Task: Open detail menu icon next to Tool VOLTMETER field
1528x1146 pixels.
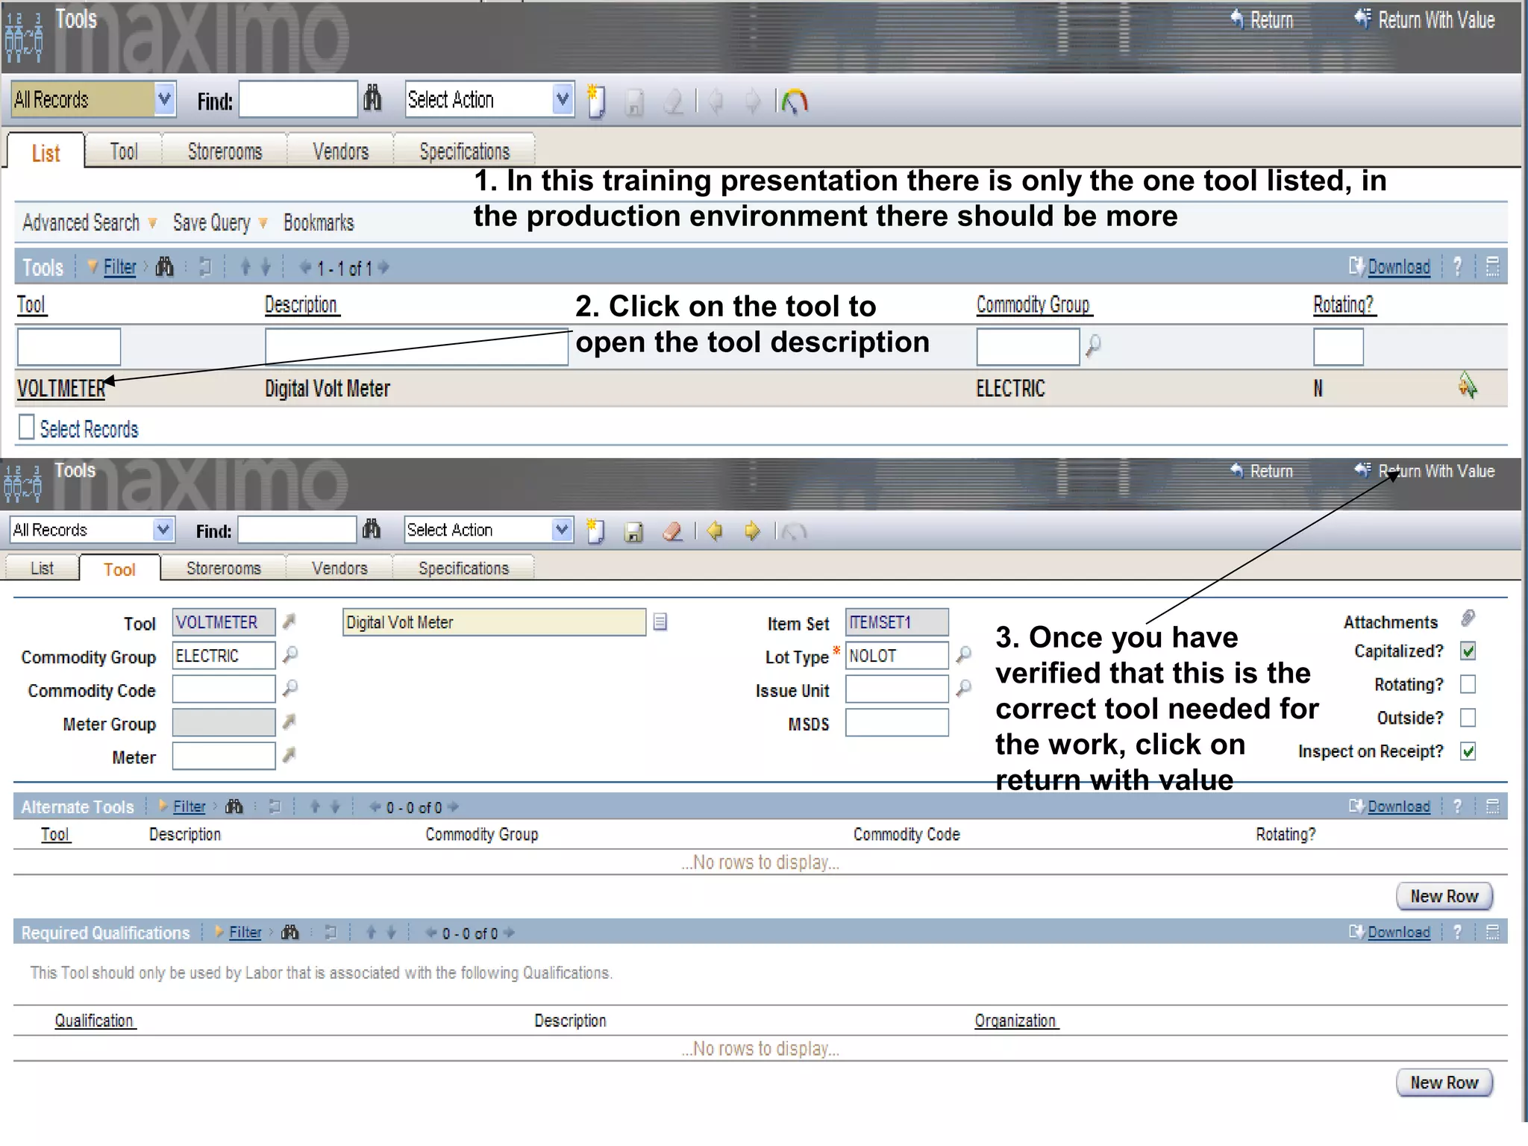Action: 289,621
